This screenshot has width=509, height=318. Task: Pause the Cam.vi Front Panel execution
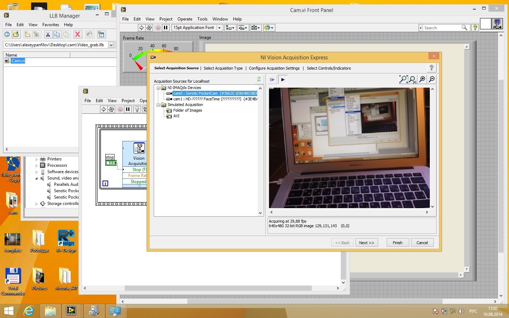click(166, 28)
